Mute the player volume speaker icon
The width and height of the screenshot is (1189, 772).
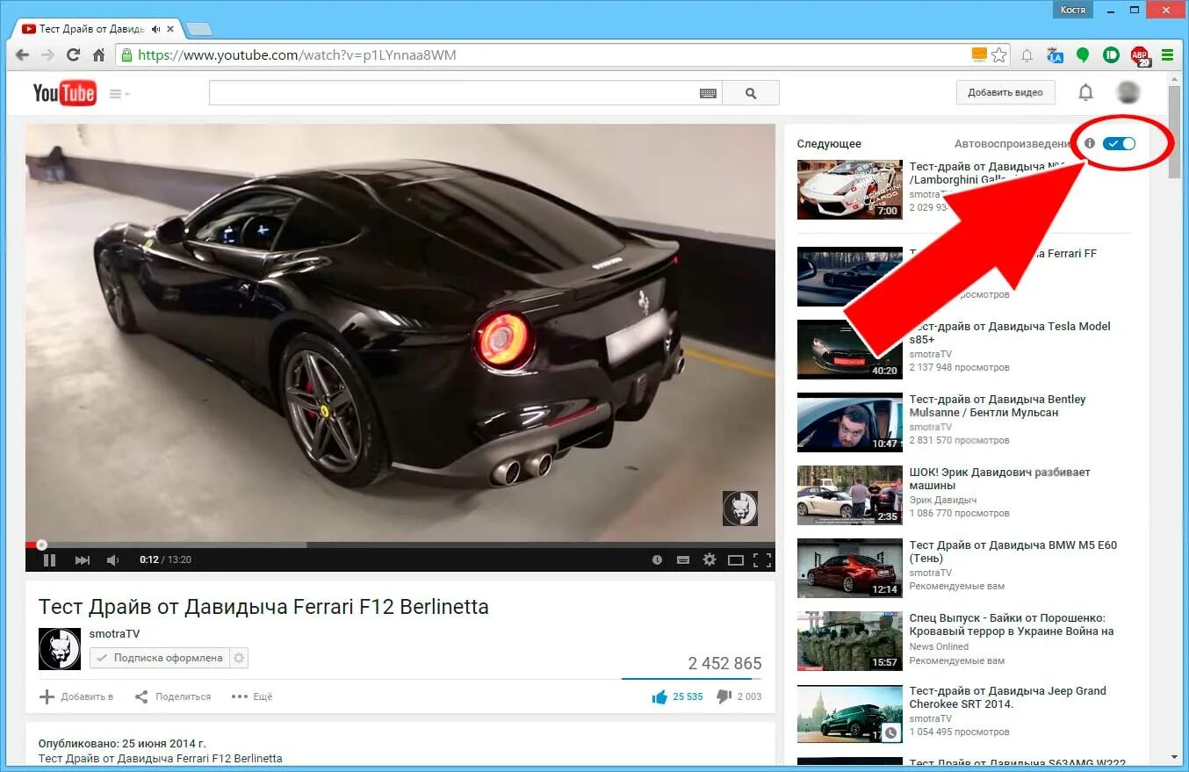pos(112,559)
